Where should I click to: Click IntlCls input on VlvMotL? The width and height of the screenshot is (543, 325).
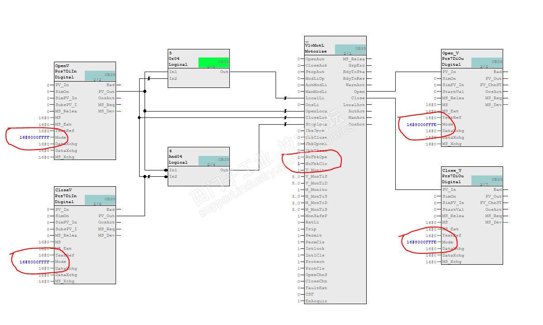[315, 255]
